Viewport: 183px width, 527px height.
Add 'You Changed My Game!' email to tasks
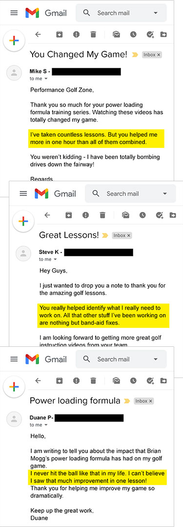pyautogui.click(x=150, y=34)
